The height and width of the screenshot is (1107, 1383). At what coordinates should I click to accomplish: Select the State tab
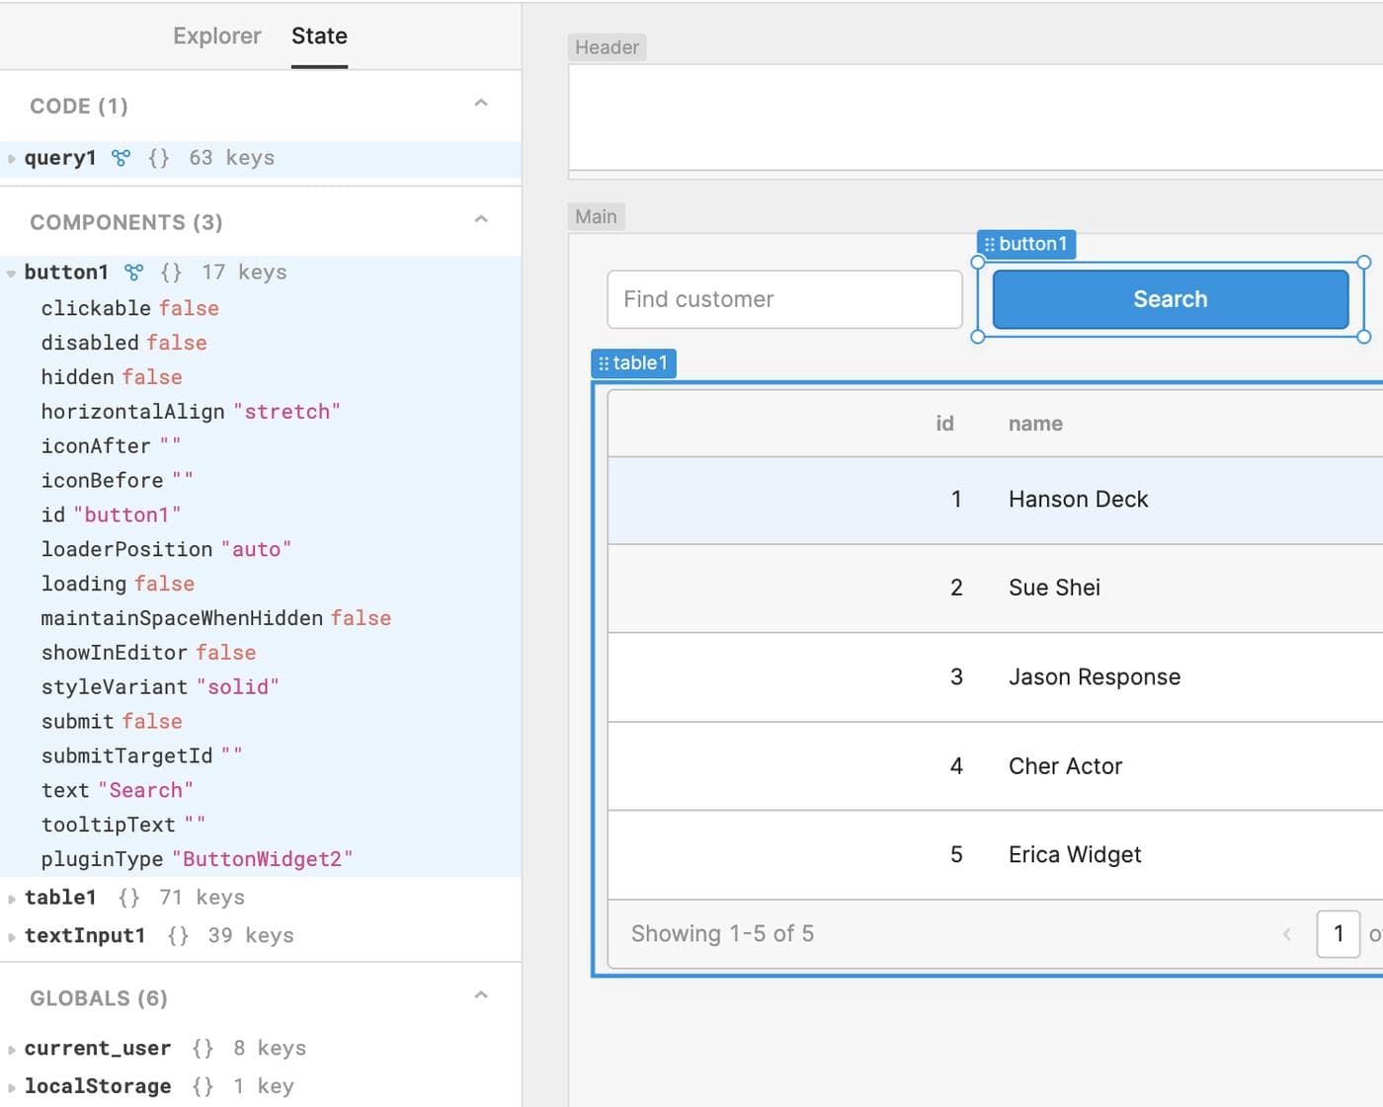(x=318, y=36)
